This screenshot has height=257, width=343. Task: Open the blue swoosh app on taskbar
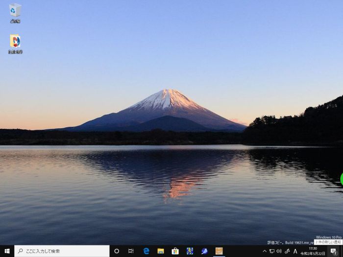point(204,251)
